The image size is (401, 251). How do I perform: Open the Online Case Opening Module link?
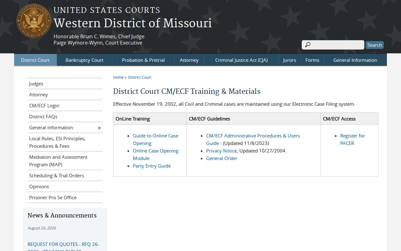155,154
